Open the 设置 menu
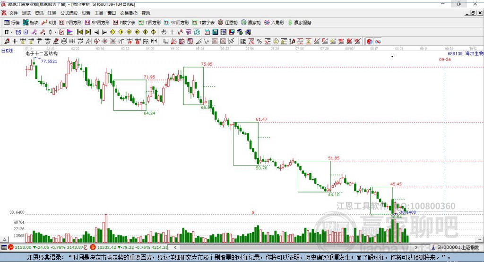This screenshot has width=484, height=262. (x=86, y=13)
